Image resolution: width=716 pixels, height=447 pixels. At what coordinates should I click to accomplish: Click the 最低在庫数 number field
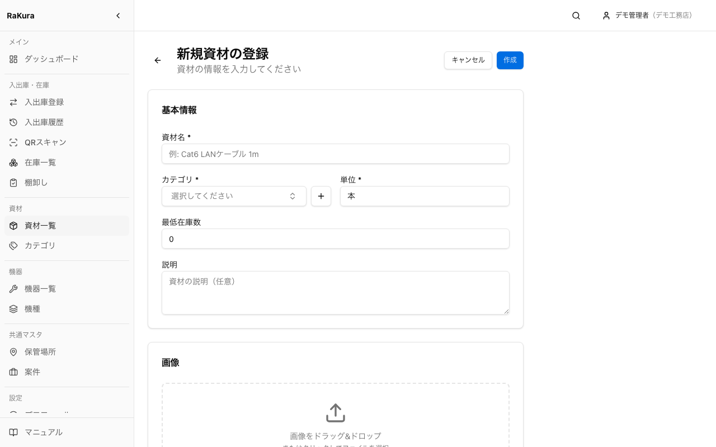(336, 239)
